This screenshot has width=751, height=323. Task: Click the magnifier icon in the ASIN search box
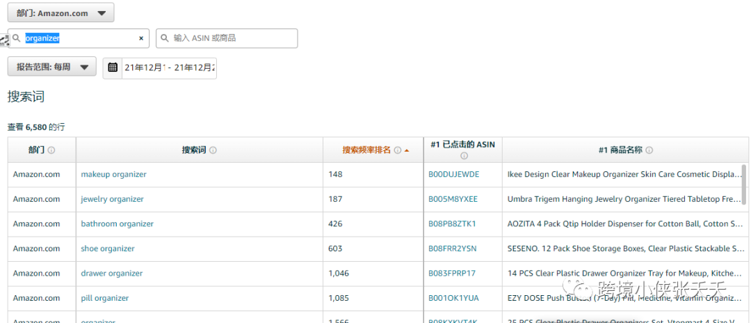click(165, 38)
